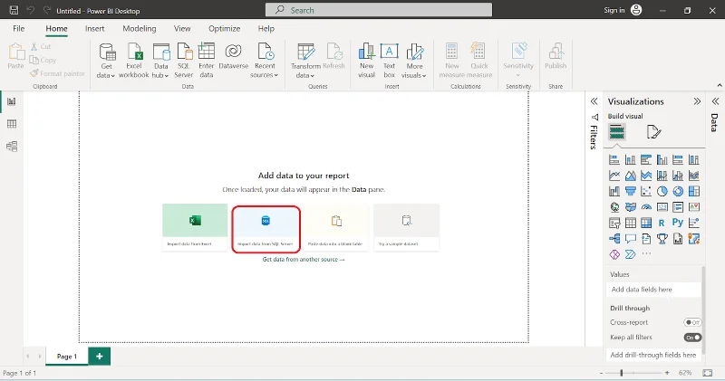The image size is (725, 381).
Task: Select the Power Apps visual
Action: tap(614, 254)
